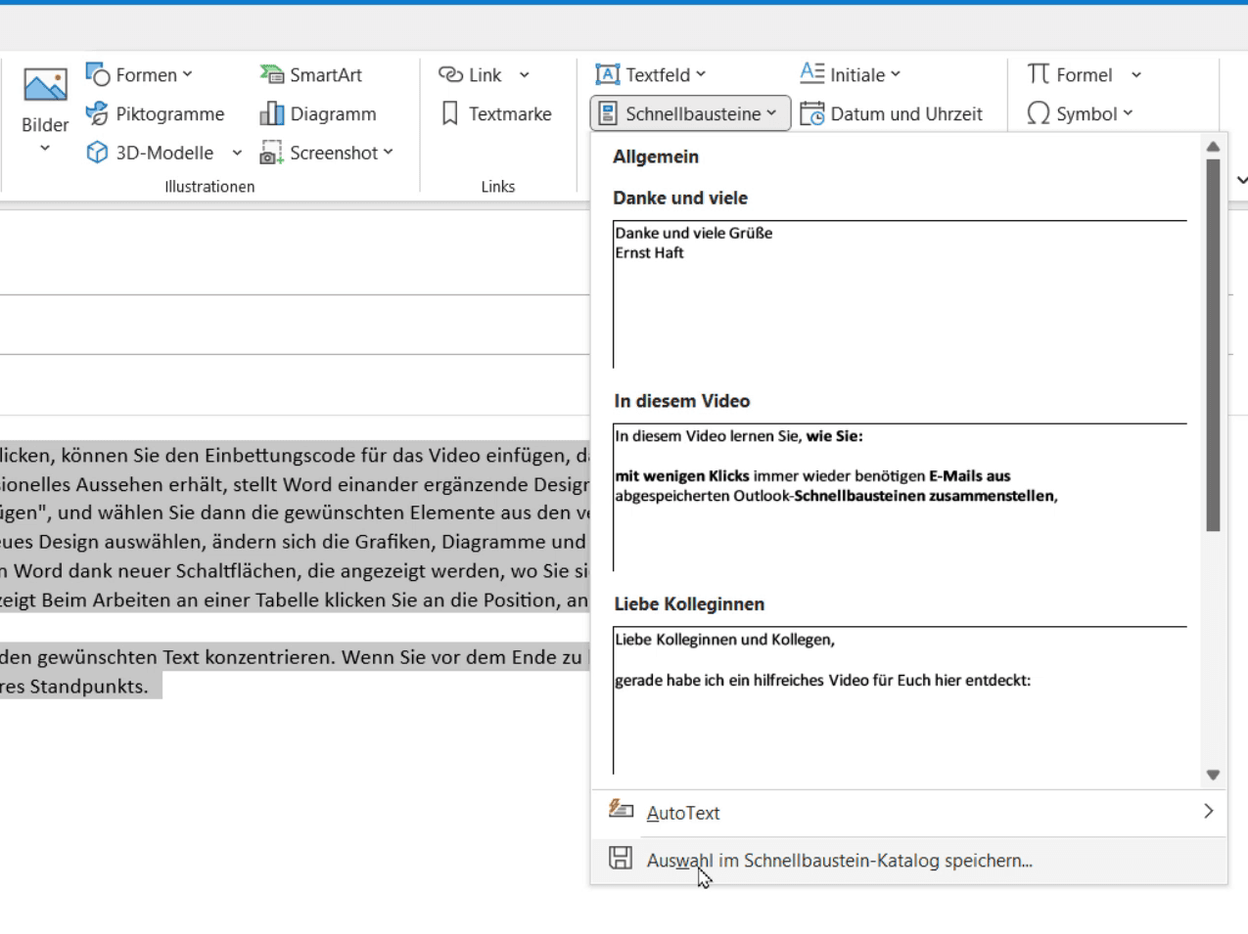Open the Formen shapes dropdown
This screenshot has width=1248, height=934.
[139, 75]
